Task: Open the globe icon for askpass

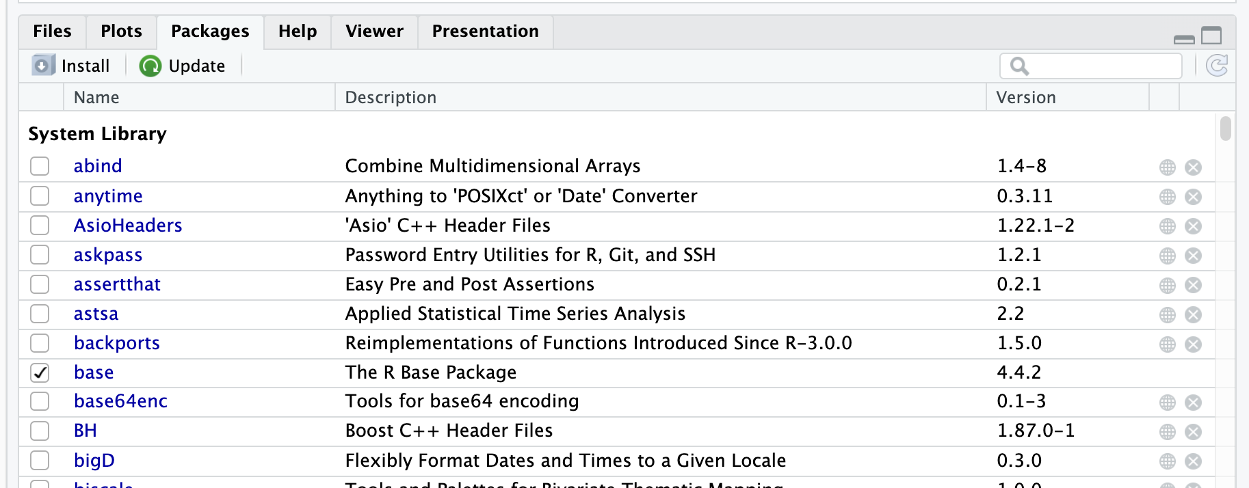Action: point(1168,256)
